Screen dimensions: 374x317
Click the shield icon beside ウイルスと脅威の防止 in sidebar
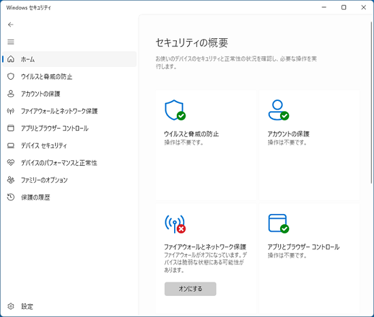coord(11,76)
